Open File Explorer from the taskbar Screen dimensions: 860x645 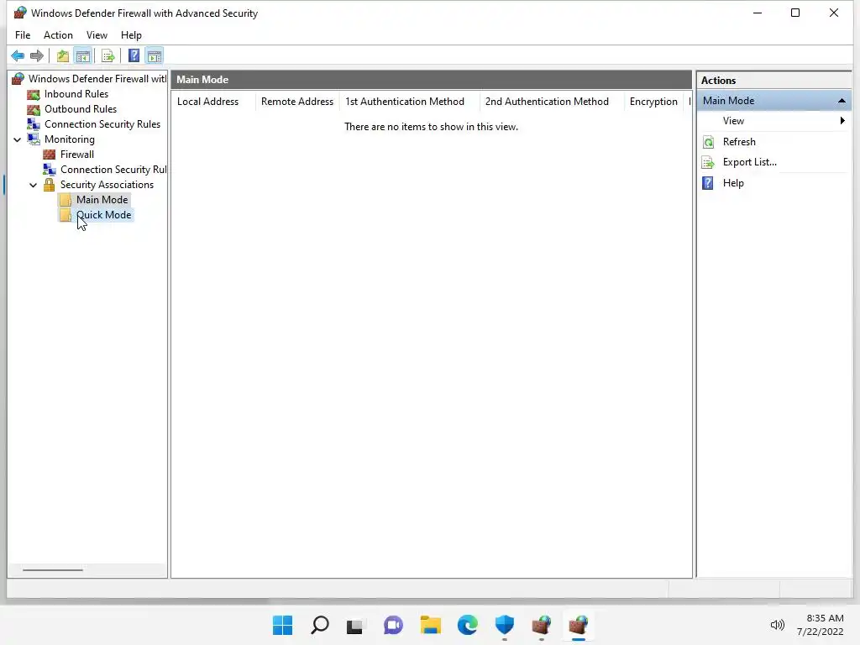[x=431, y=625]
